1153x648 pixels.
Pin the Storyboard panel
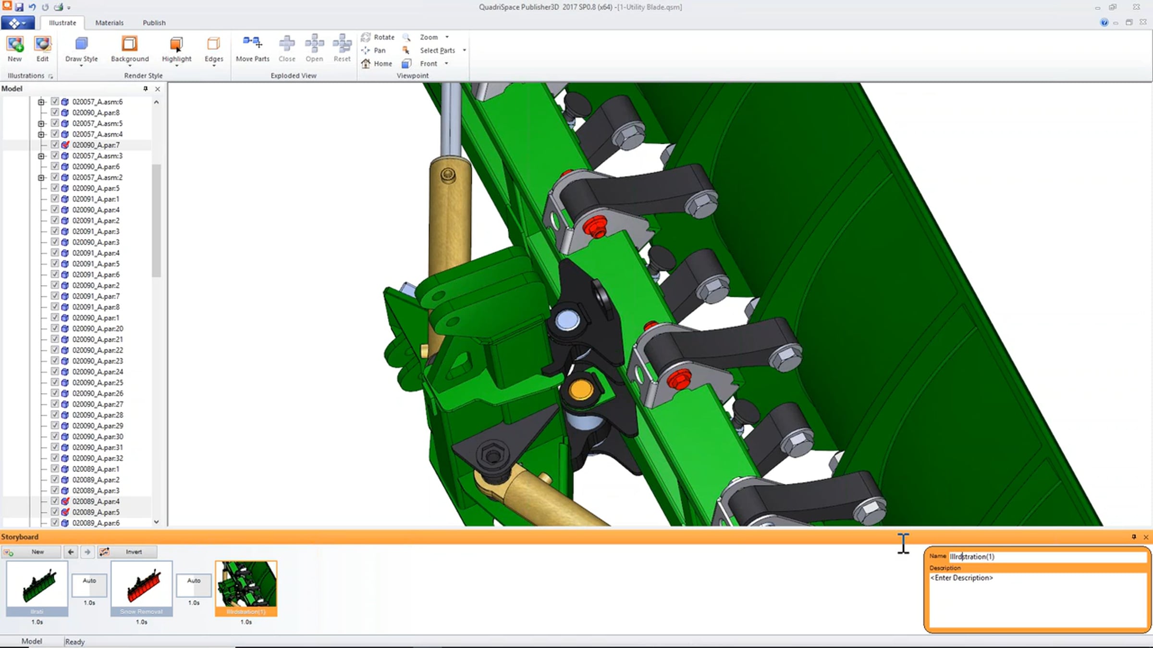click(x=1134, y=537)
